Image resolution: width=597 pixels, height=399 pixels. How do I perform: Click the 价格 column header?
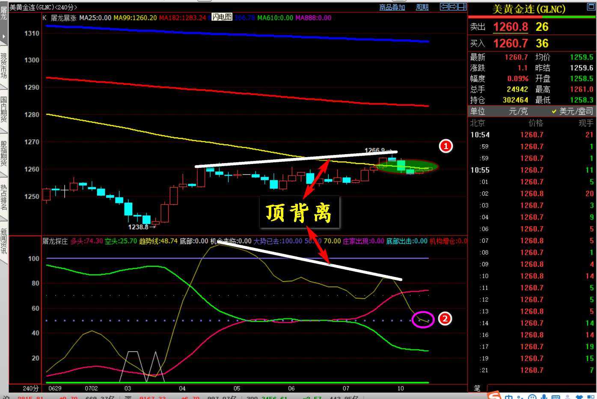click(535, 123)
